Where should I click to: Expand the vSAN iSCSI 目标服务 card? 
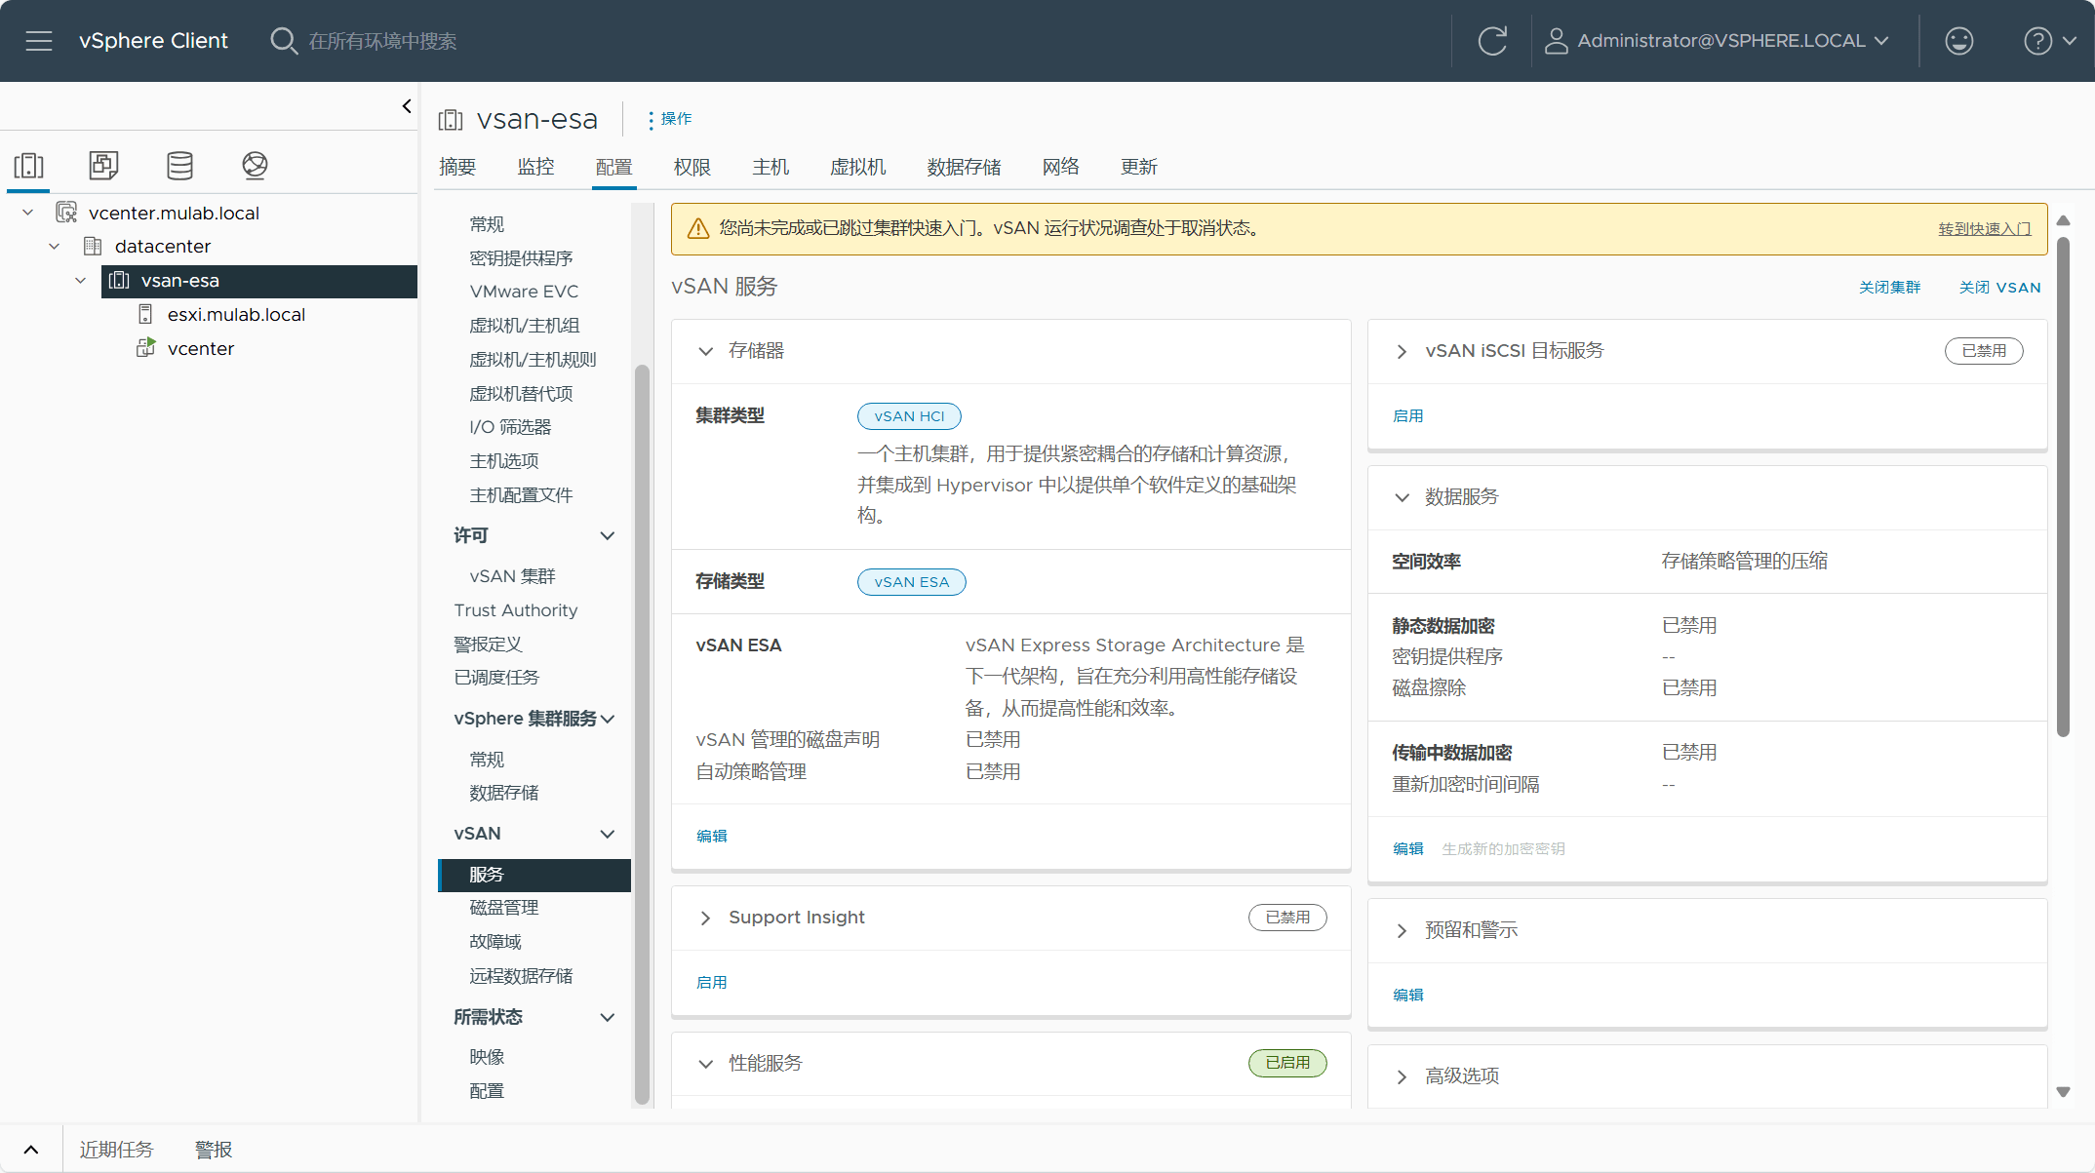pyautogui.click(x=1402, y=351)
